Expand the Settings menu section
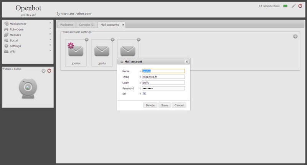Viewport: 307px width, 165px height. (28, 46)
